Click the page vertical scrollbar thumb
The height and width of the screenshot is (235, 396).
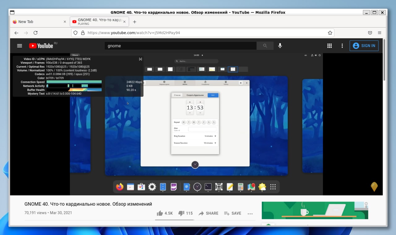pos(385,60)
